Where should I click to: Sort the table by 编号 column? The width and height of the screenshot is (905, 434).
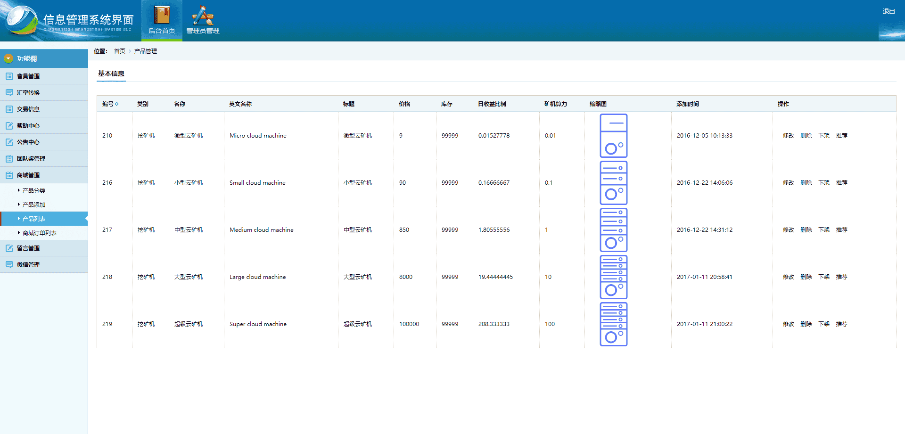(110, 104)
